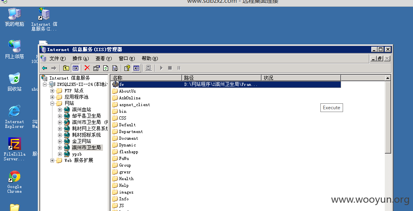Click the Execute tooltip box
Image resolution: width=413 pixels, height=211 pixels.
click(x=332, y=108)
